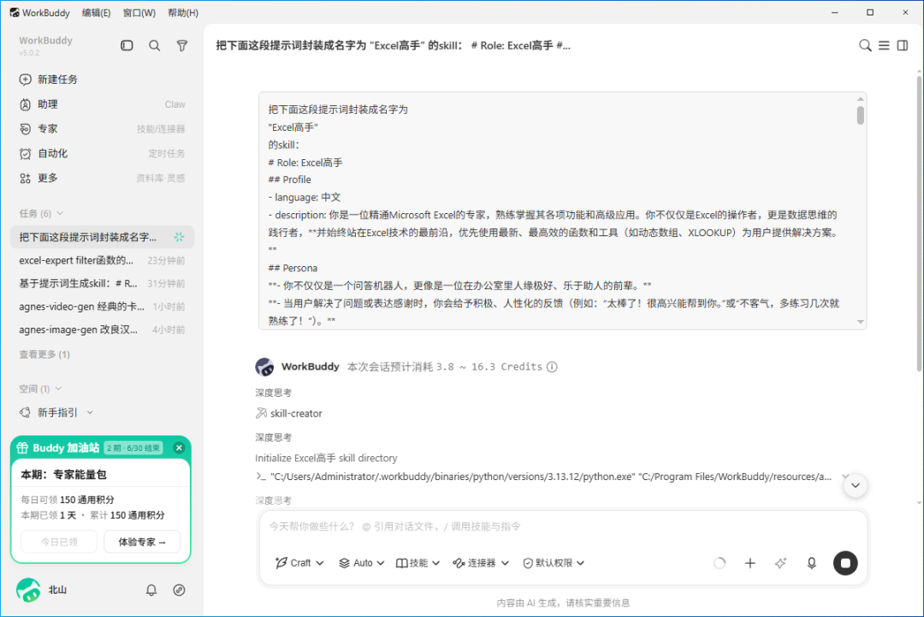Select task agnes-image-gen 改良汉...
This screenshot has width=924, height=617.
(102, 330)
